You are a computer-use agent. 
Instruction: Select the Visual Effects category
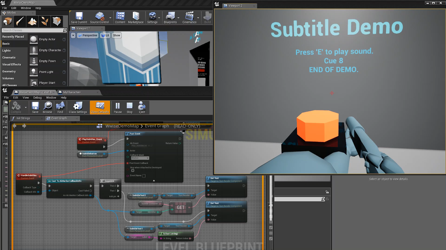12,64
